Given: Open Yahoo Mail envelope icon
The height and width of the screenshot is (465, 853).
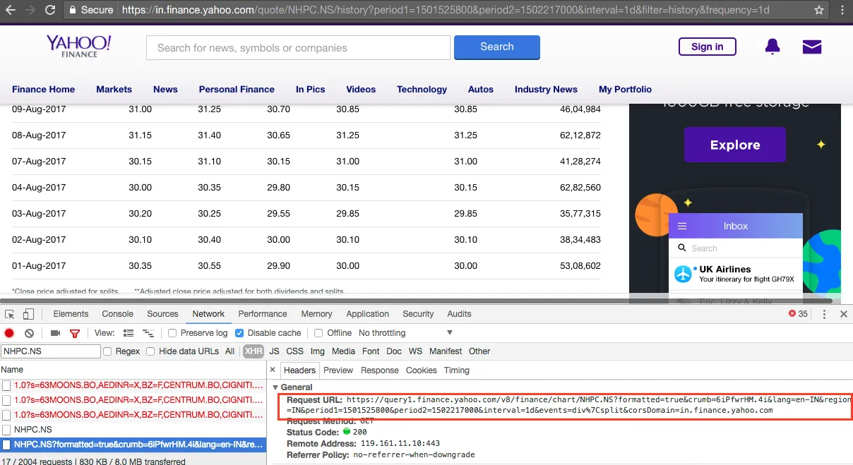Looking at the screenshot, I should [x=812, y=47].
